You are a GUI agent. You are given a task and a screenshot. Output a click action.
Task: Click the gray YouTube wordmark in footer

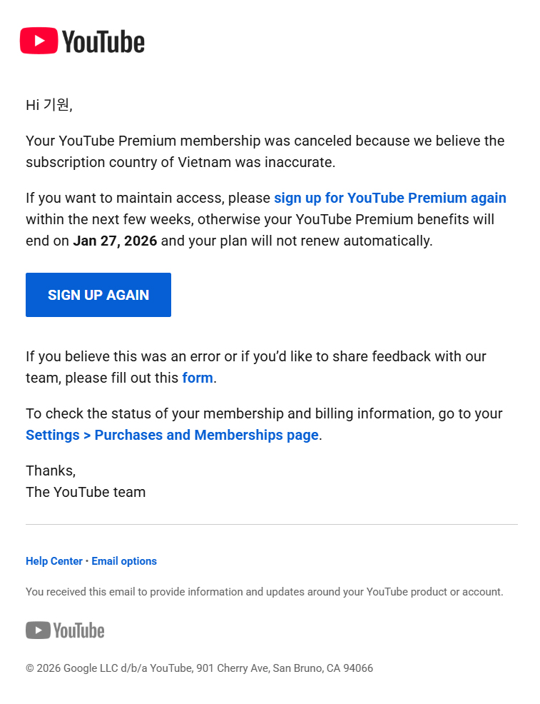point(79,631)
